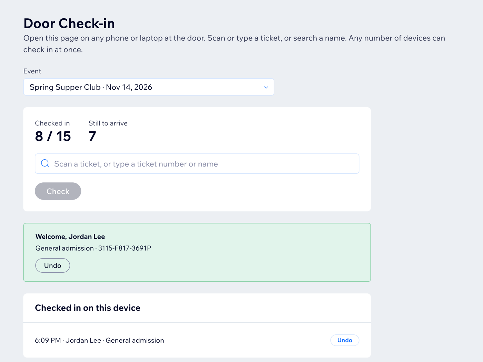Click the Checked in on this device heading
This screenshot has width=483, height=362.
point(88,308)
